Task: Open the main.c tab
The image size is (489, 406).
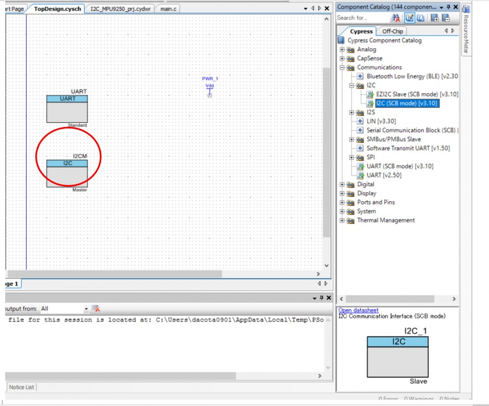Action: click(x=168, y=9)
